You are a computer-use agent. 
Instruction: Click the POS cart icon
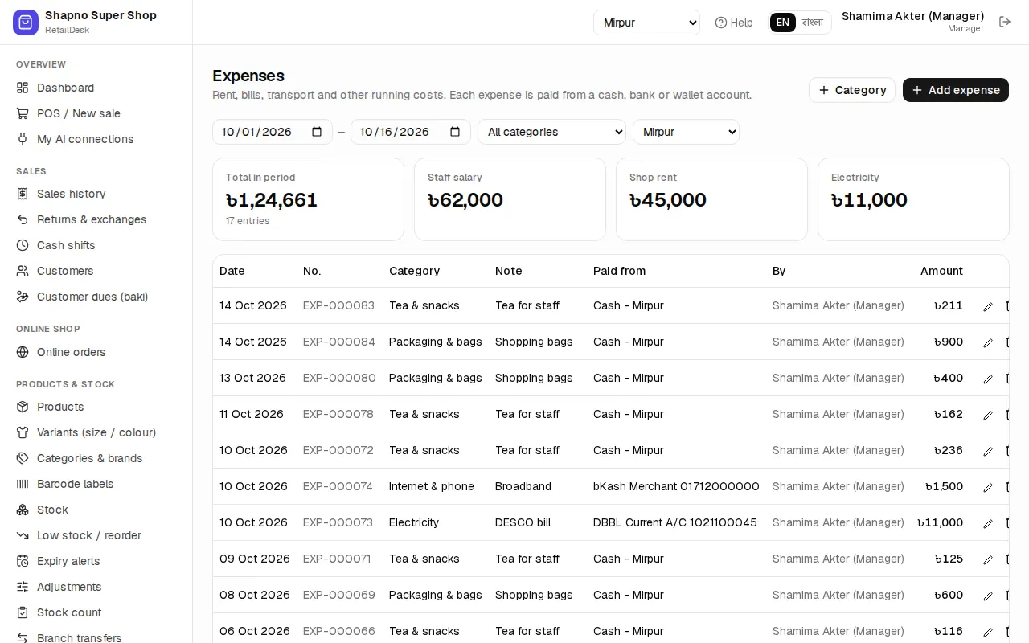(23, 113)
